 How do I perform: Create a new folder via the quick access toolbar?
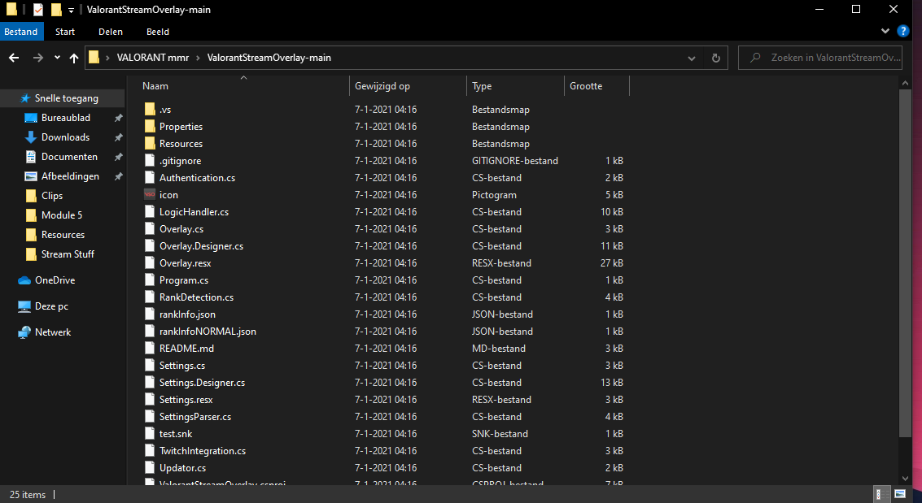(x=57, y=10)
